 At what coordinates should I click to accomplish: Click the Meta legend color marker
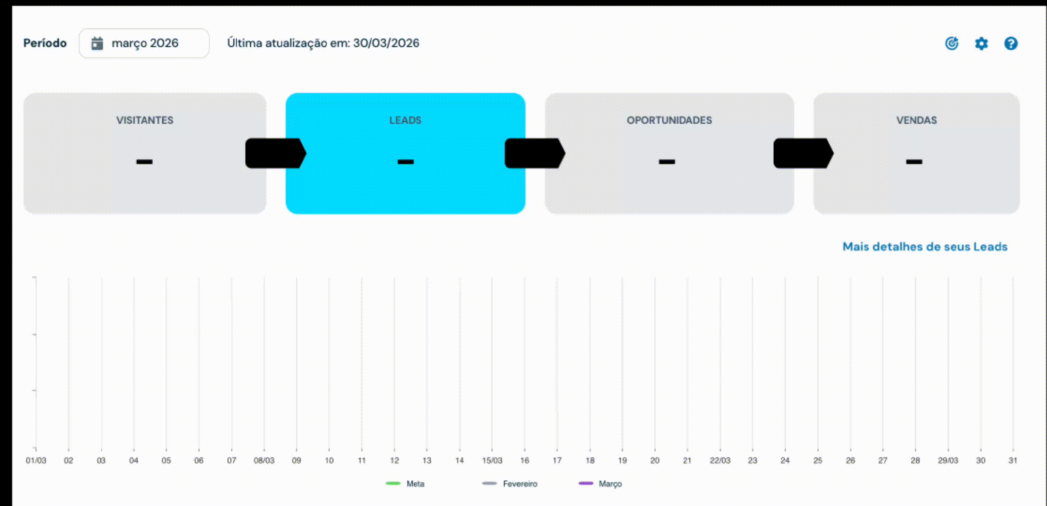pyautogui.click(x=394, y=484)
